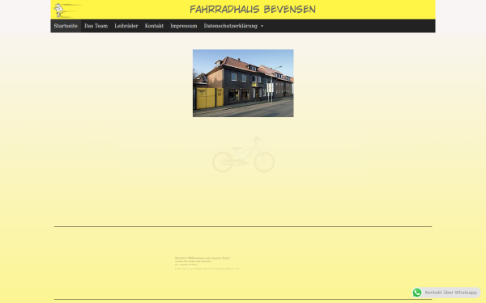
Task: Expand the Datenschutzerklärung dropdown arrow
Action: tap(262, 27)
